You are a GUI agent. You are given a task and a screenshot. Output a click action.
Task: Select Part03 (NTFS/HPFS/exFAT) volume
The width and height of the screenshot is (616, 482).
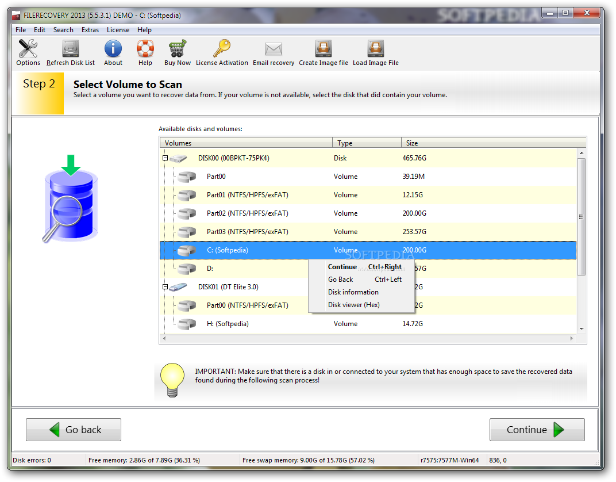[x=368, y=232]
